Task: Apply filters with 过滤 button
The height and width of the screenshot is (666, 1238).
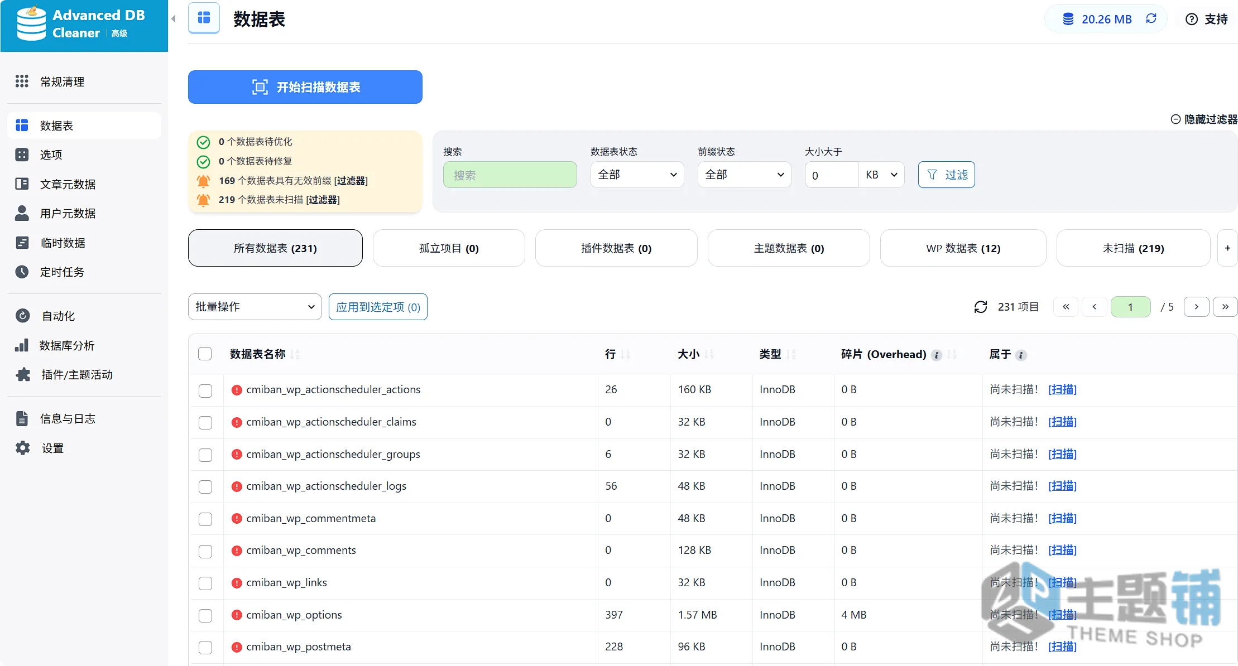Action: click(x=946, y=175)
